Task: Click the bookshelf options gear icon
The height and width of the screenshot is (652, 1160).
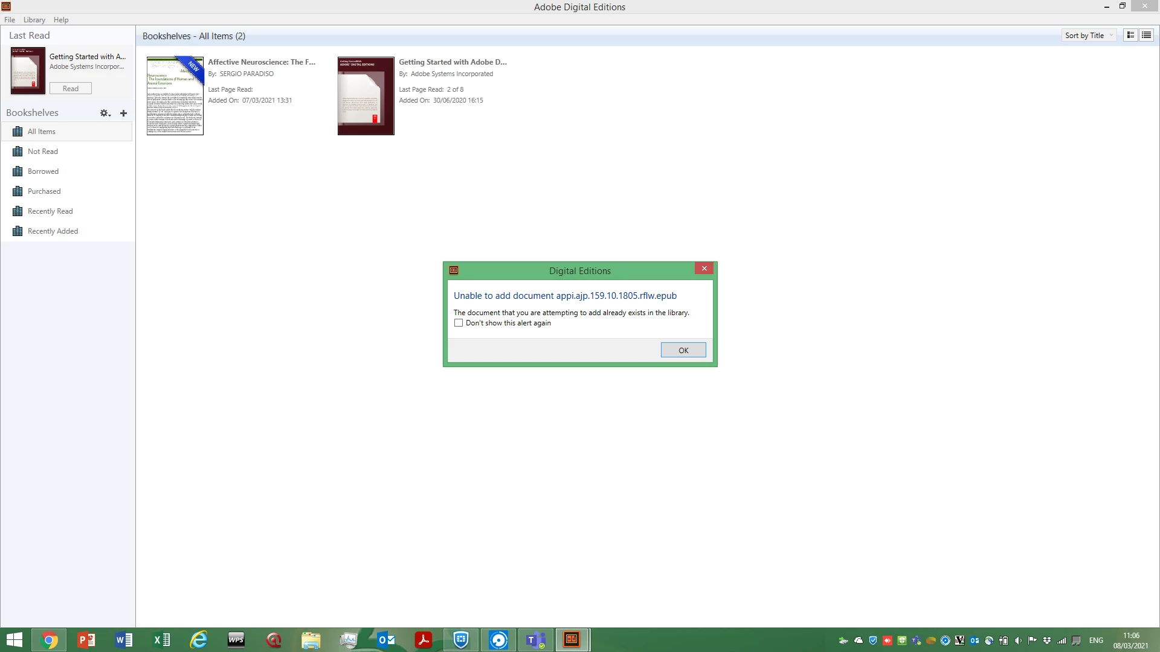Action: [x=105, y=113]
